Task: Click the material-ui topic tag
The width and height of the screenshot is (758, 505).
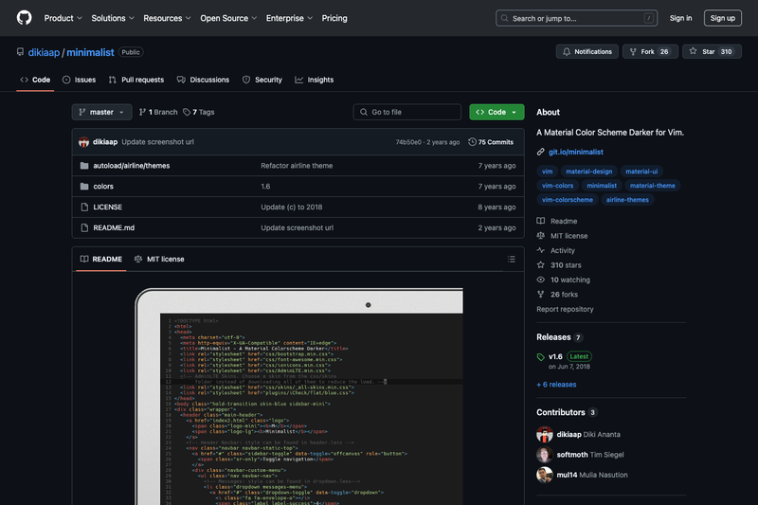Action: [x=641, y=171]
